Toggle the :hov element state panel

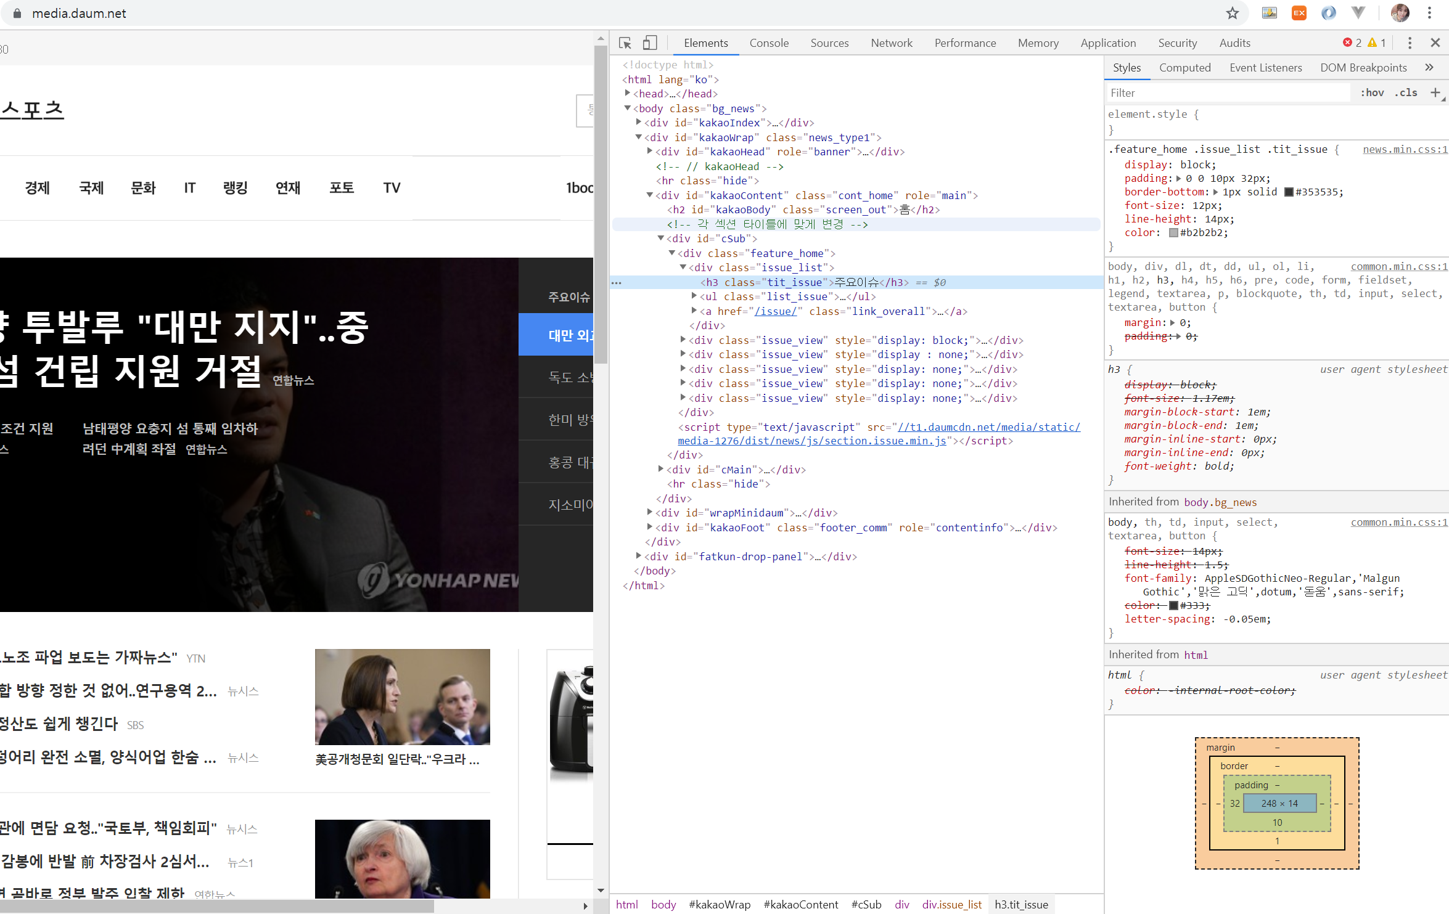pos(1372,92)
